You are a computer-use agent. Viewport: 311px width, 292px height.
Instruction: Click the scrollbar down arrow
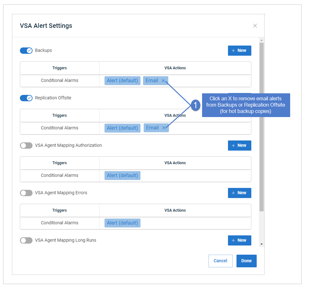pos(261,244)
